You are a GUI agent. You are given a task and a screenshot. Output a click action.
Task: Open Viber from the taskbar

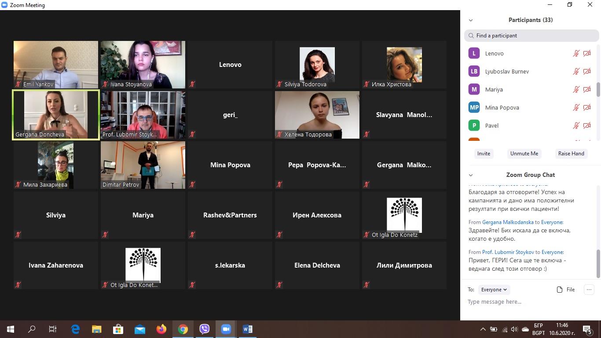point(205,329)
